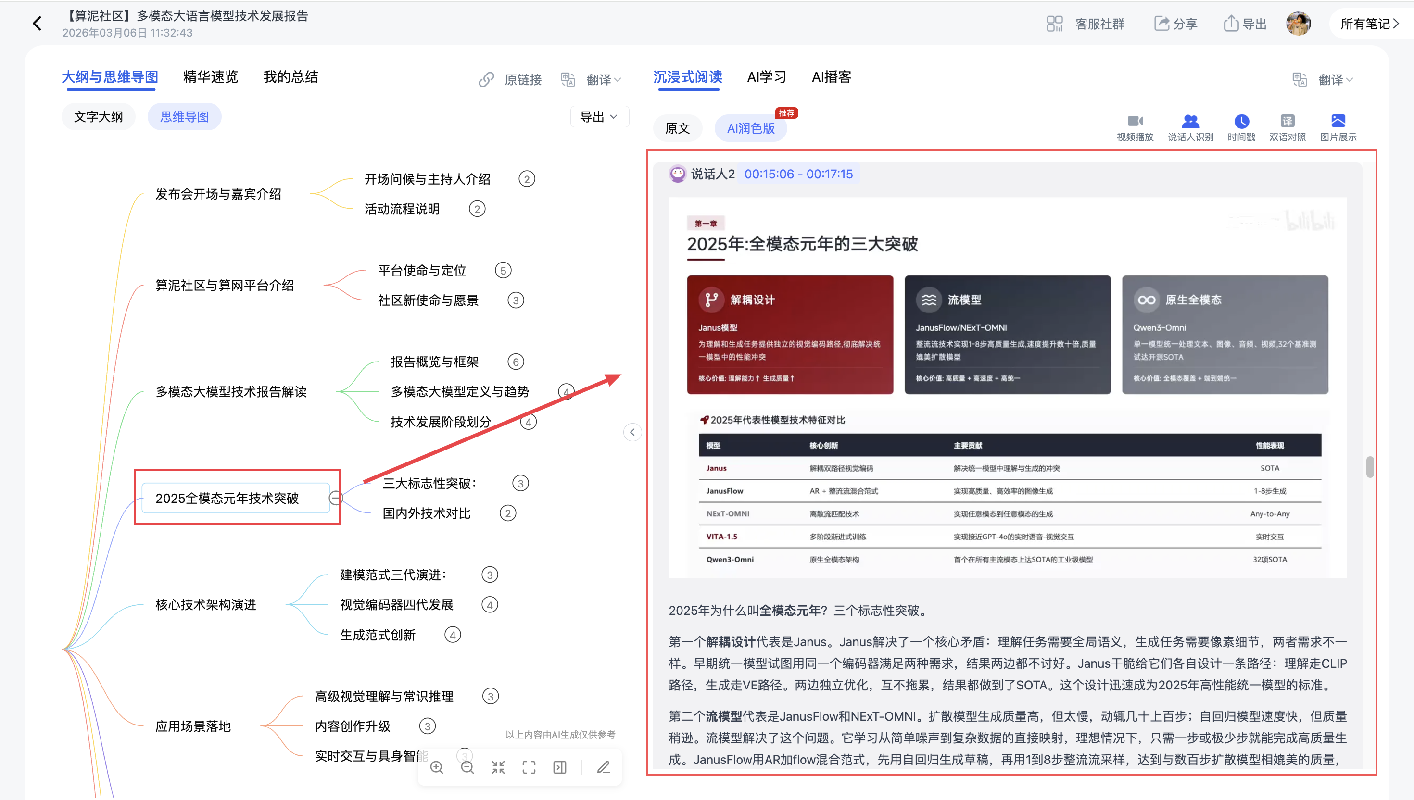Select the 应用场景落地 node
The height and width of the screenshot is (800, 1414).
(x=193, y=726)
